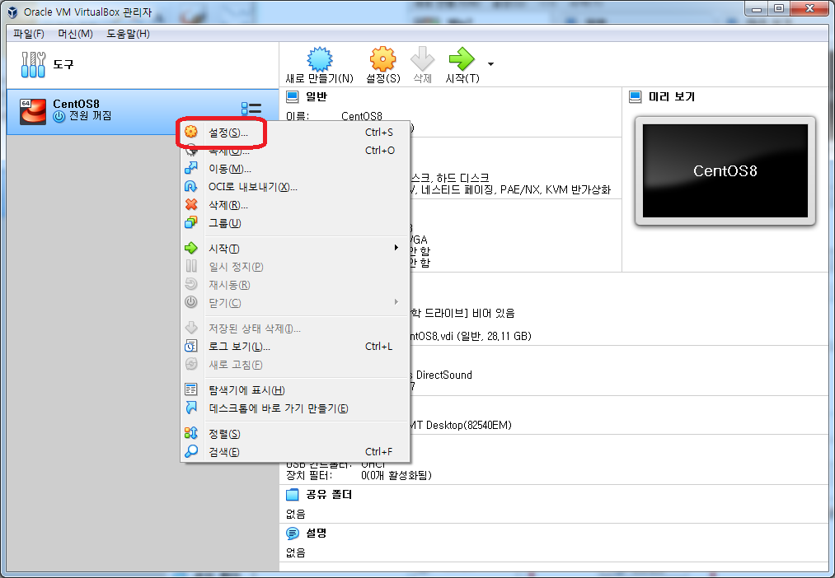Click the 설명 section header

(317, 533)
